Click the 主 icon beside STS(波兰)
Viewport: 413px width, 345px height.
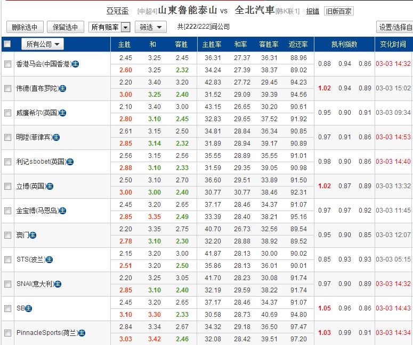(49, 259)
